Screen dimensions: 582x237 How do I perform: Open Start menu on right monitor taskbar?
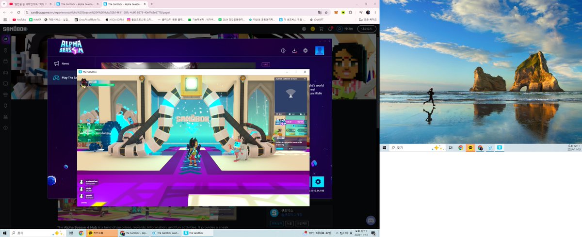point(384,147)
